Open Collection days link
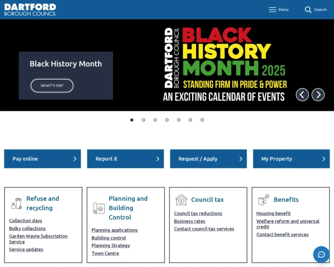This screenshot has height=267, width=334. 26,221
